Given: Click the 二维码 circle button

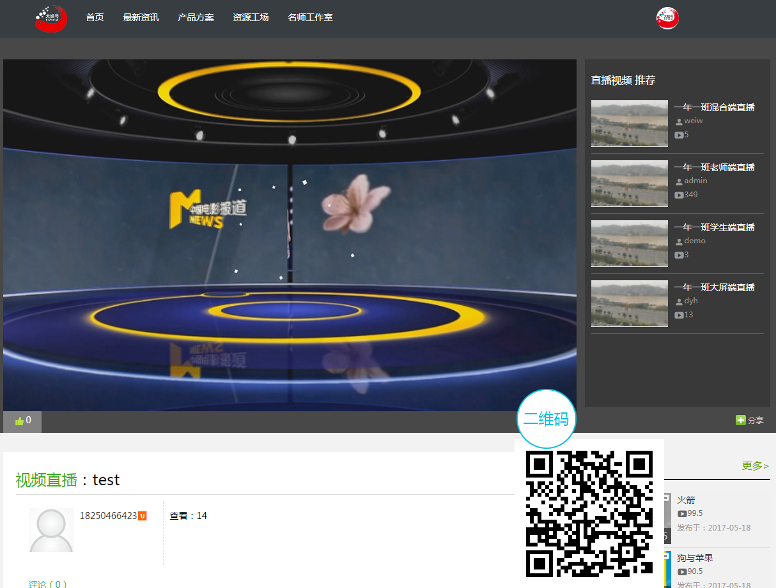Looking at the screenshot, I should click(547, 419).
